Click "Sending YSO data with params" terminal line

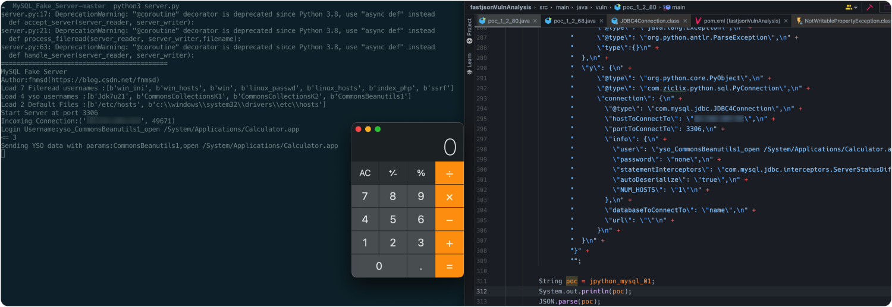pyautogui.click(x=169, y=145)
